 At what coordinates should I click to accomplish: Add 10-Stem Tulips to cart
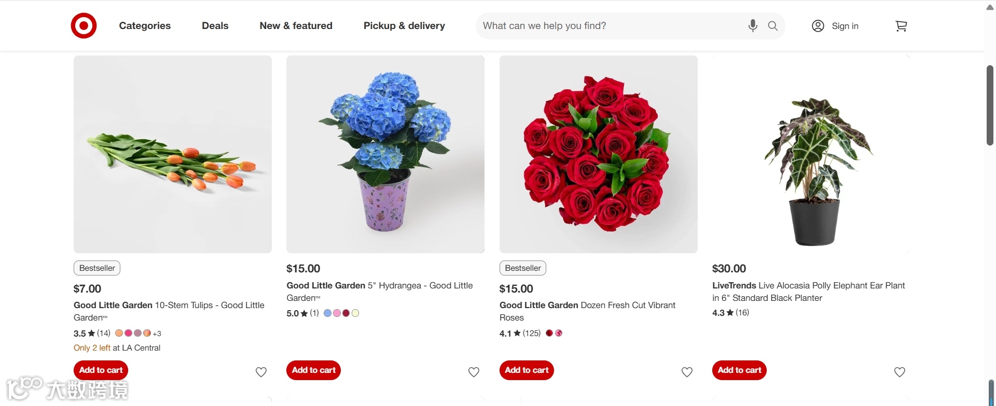click(x=101, y=370)
